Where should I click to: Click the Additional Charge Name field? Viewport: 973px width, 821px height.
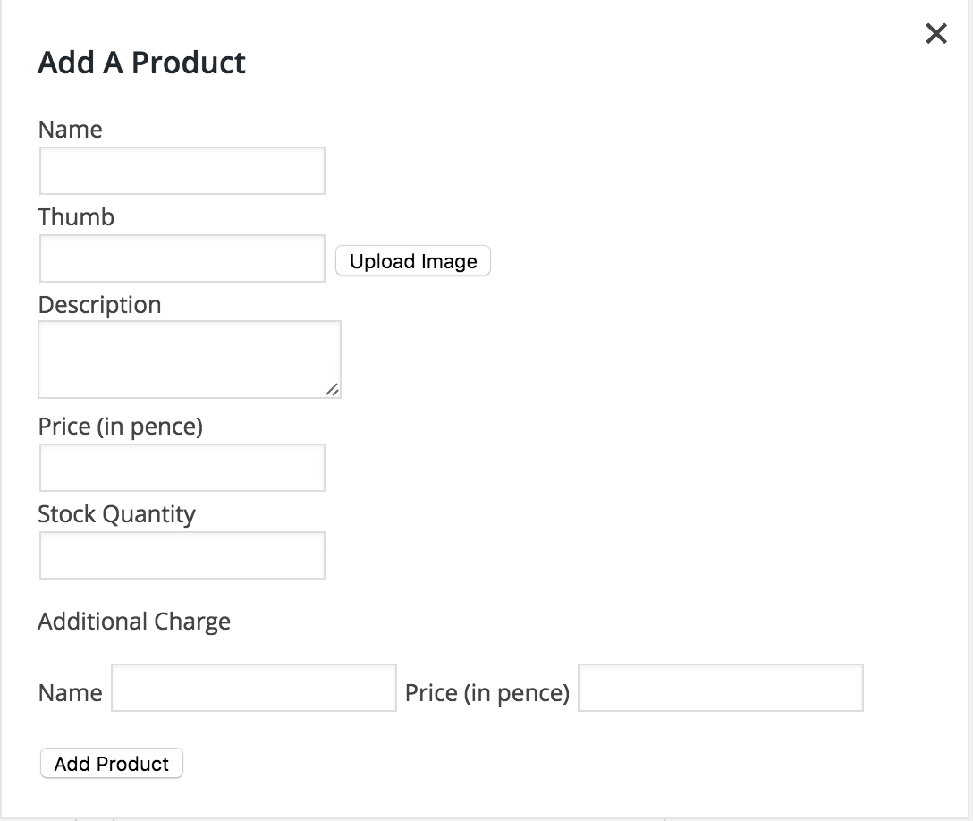[x=254, y=688]
